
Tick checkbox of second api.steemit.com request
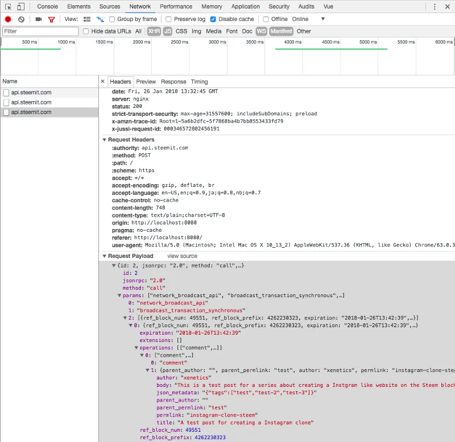(6, 103)
